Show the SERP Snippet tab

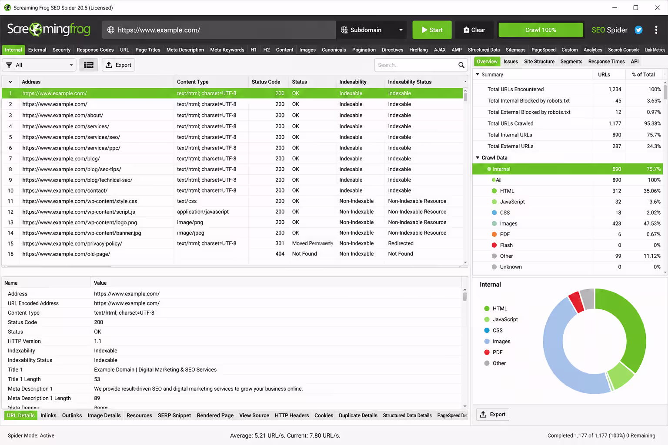click(174, 415)
